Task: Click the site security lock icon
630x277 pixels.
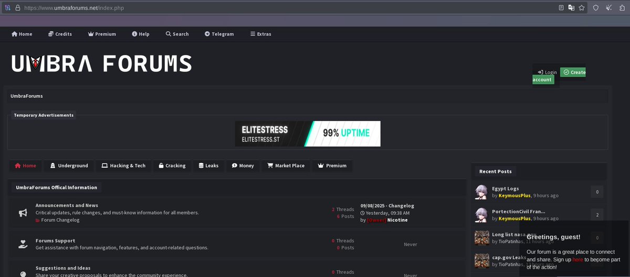Action: [17, 8]
